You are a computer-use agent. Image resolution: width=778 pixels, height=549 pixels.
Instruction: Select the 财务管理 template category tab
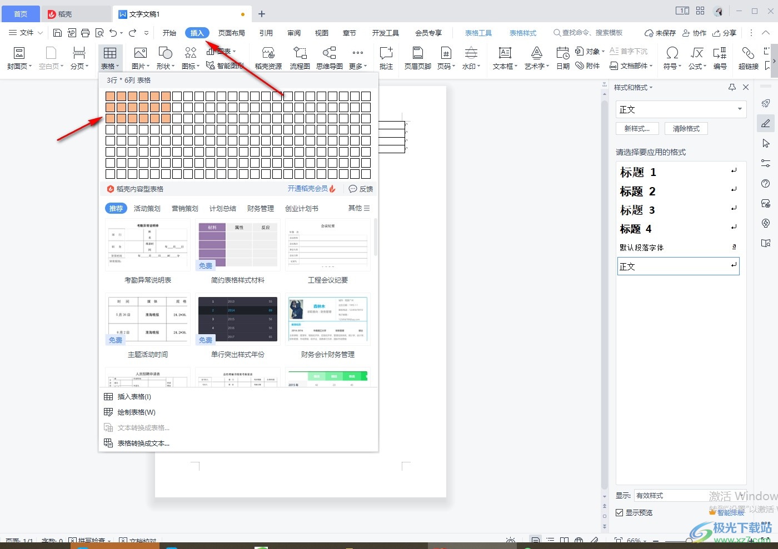tap(261, 208)
